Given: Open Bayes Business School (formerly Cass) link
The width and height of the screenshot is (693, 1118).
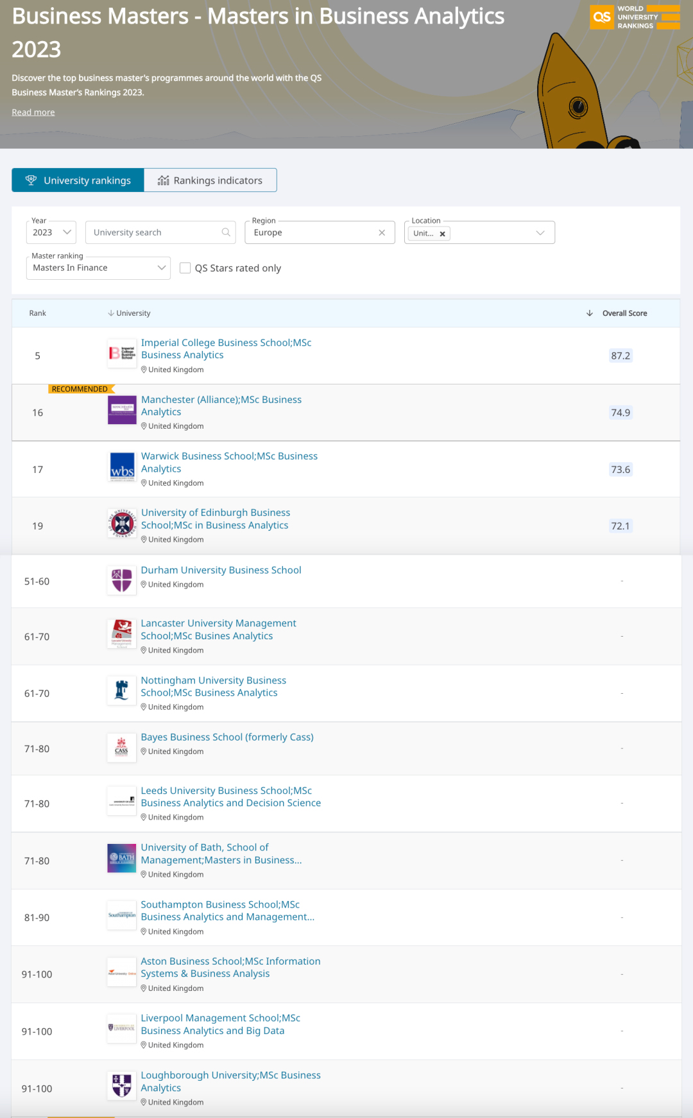Looking at the screenshot, I should tap(227, 737).
